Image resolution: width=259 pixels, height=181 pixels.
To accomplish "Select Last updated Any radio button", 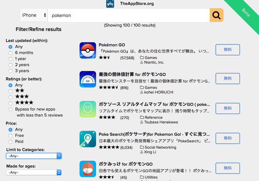I will (x=10, y=47).
